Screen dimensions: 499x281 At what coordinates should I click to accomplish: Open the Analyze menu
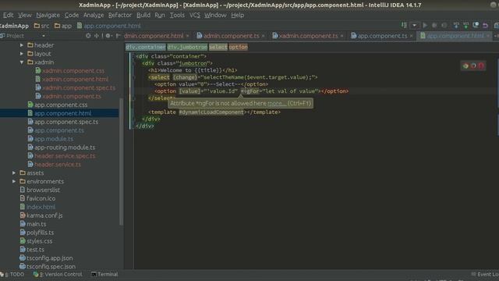pyautogui.click(x=94, y=15)
